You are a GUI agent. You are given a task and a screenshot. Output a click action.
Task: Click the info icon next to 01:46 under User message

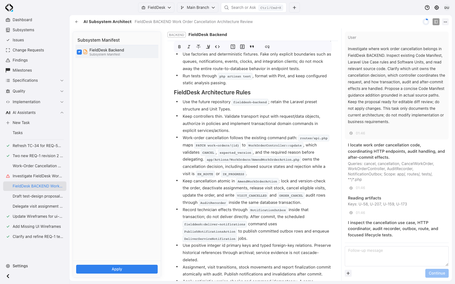[x=351, y=133]
